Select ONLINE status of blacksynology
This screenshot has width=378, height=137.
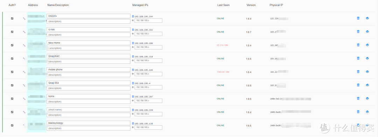coord(220,125)
